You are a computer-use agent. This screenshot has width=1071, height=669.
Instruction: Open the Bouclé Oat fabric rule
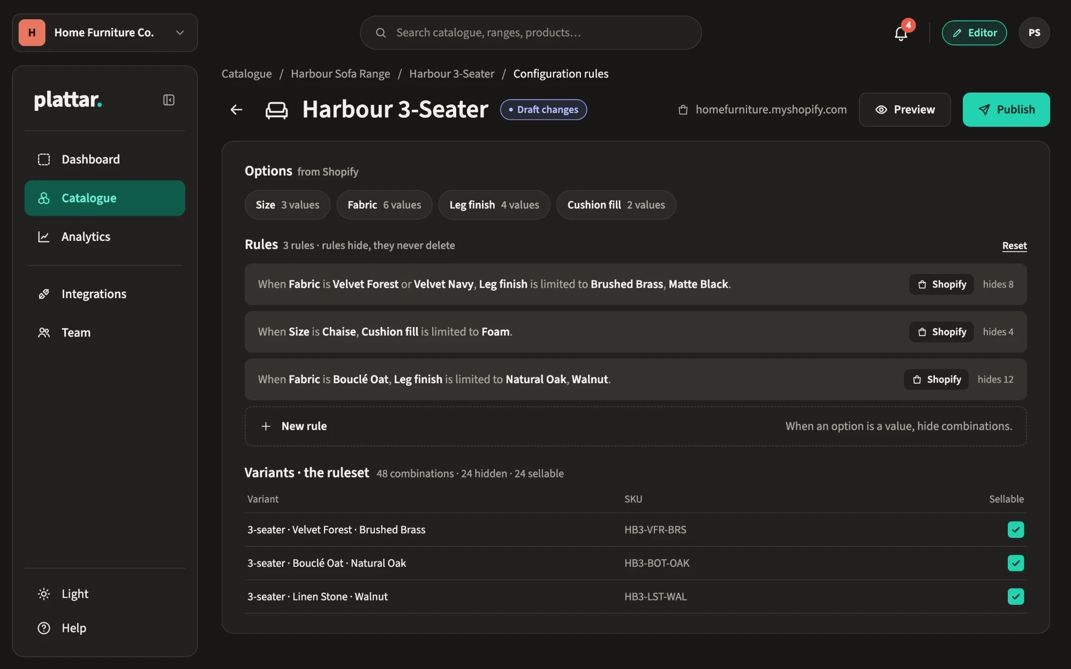[x=636, y=379]
